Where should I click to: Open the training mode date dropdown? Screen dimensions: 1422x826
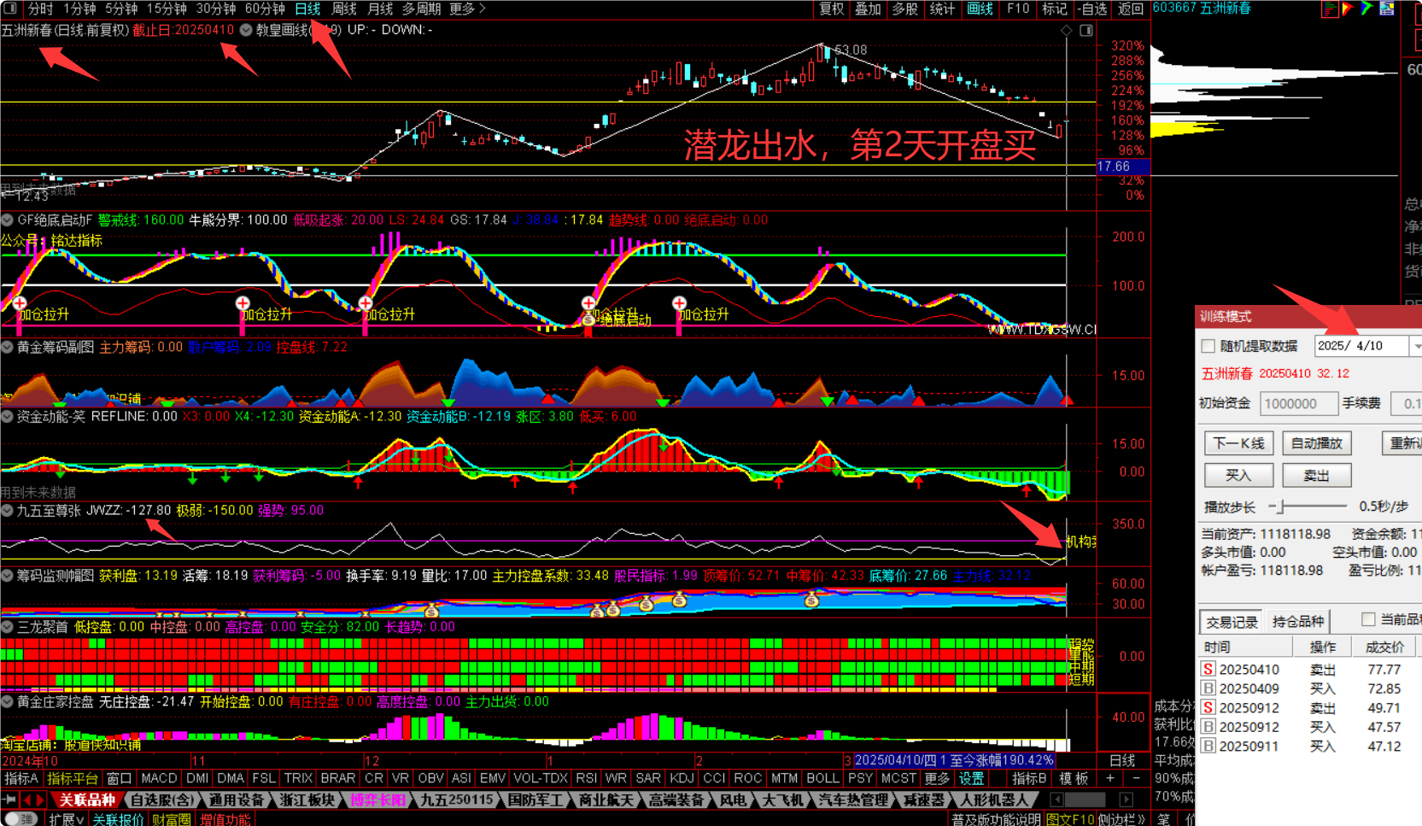click(1416, 346)
